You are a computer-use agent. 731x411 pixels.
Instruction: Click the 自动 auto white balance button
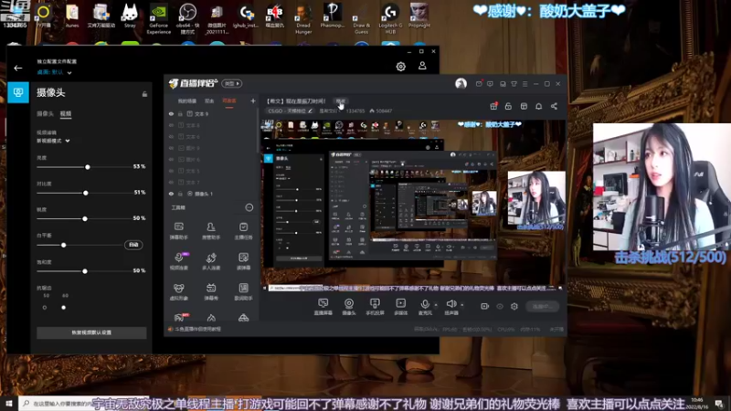coord(133,245)
